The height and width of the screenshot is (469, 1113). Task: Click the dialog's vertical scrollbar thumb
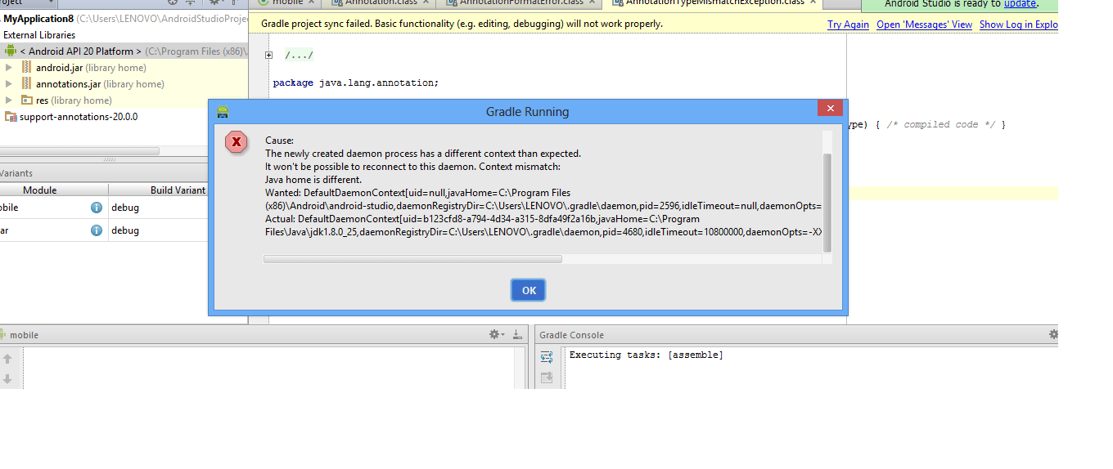coord(827,203)
